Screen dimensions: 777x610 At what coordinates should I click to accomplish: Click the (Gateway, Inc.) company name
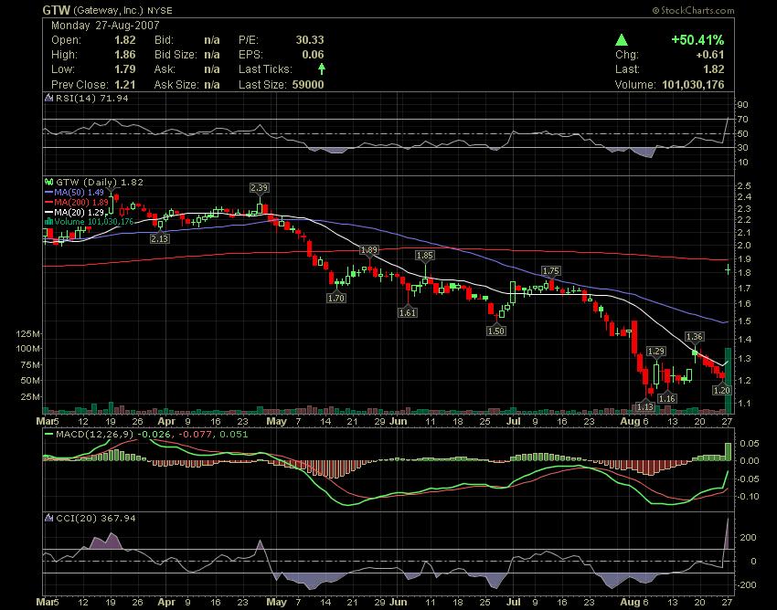[108, 10]
